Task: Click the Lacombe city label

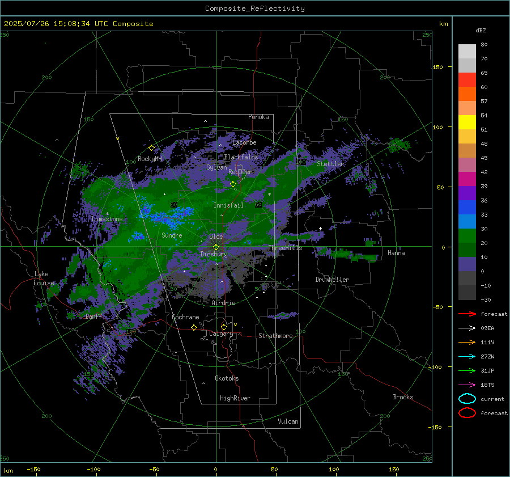Action: pyautogui.click(x=244, y=142)
